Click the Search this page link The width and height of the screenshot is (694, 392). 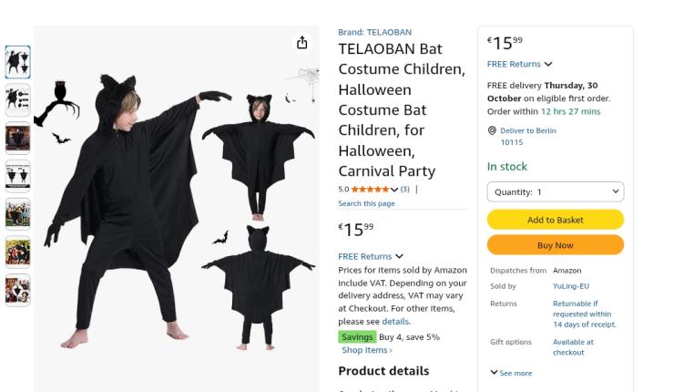pyautogui.click(x=366, y=203)
